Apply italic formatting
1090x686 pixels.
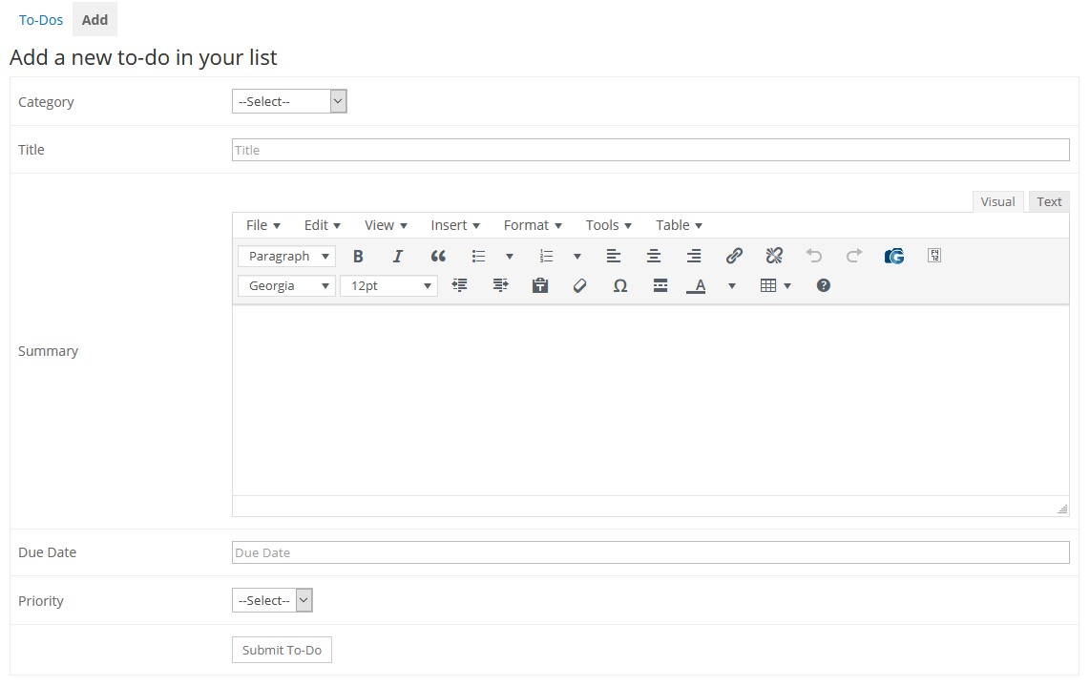398,256
